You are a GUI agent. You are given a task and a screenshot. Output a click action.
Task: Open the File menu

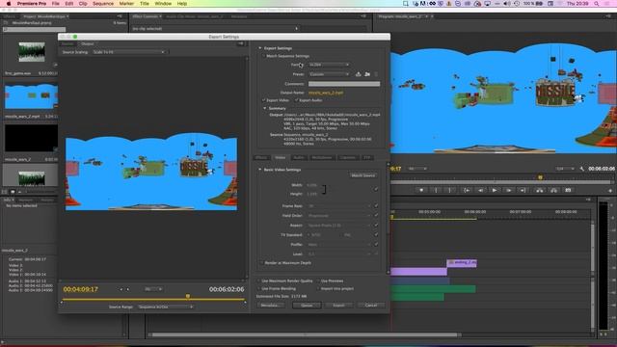coord(56,4)
